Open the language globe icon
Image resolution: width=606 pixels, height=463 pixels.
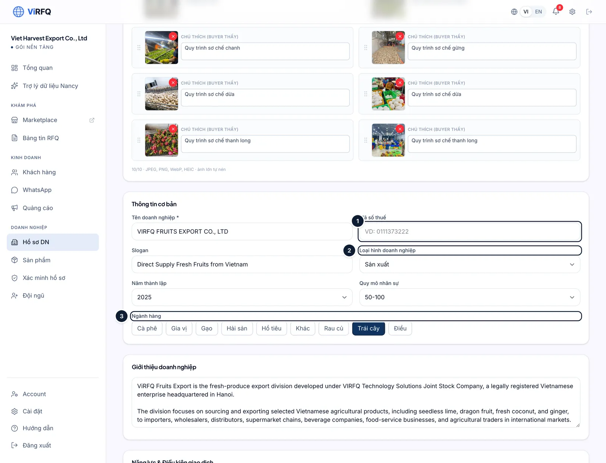tap(514, 12)
